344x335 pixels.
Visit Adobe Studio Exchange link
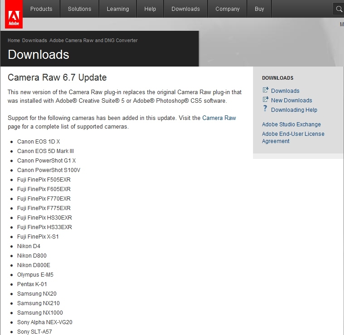[291, 124]
